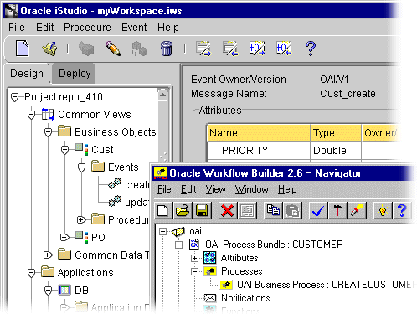417x314 pixels.
Task: Click New icon in Workflow Builder toolbar
Action: pyautogui.click(x=162, y=210)
